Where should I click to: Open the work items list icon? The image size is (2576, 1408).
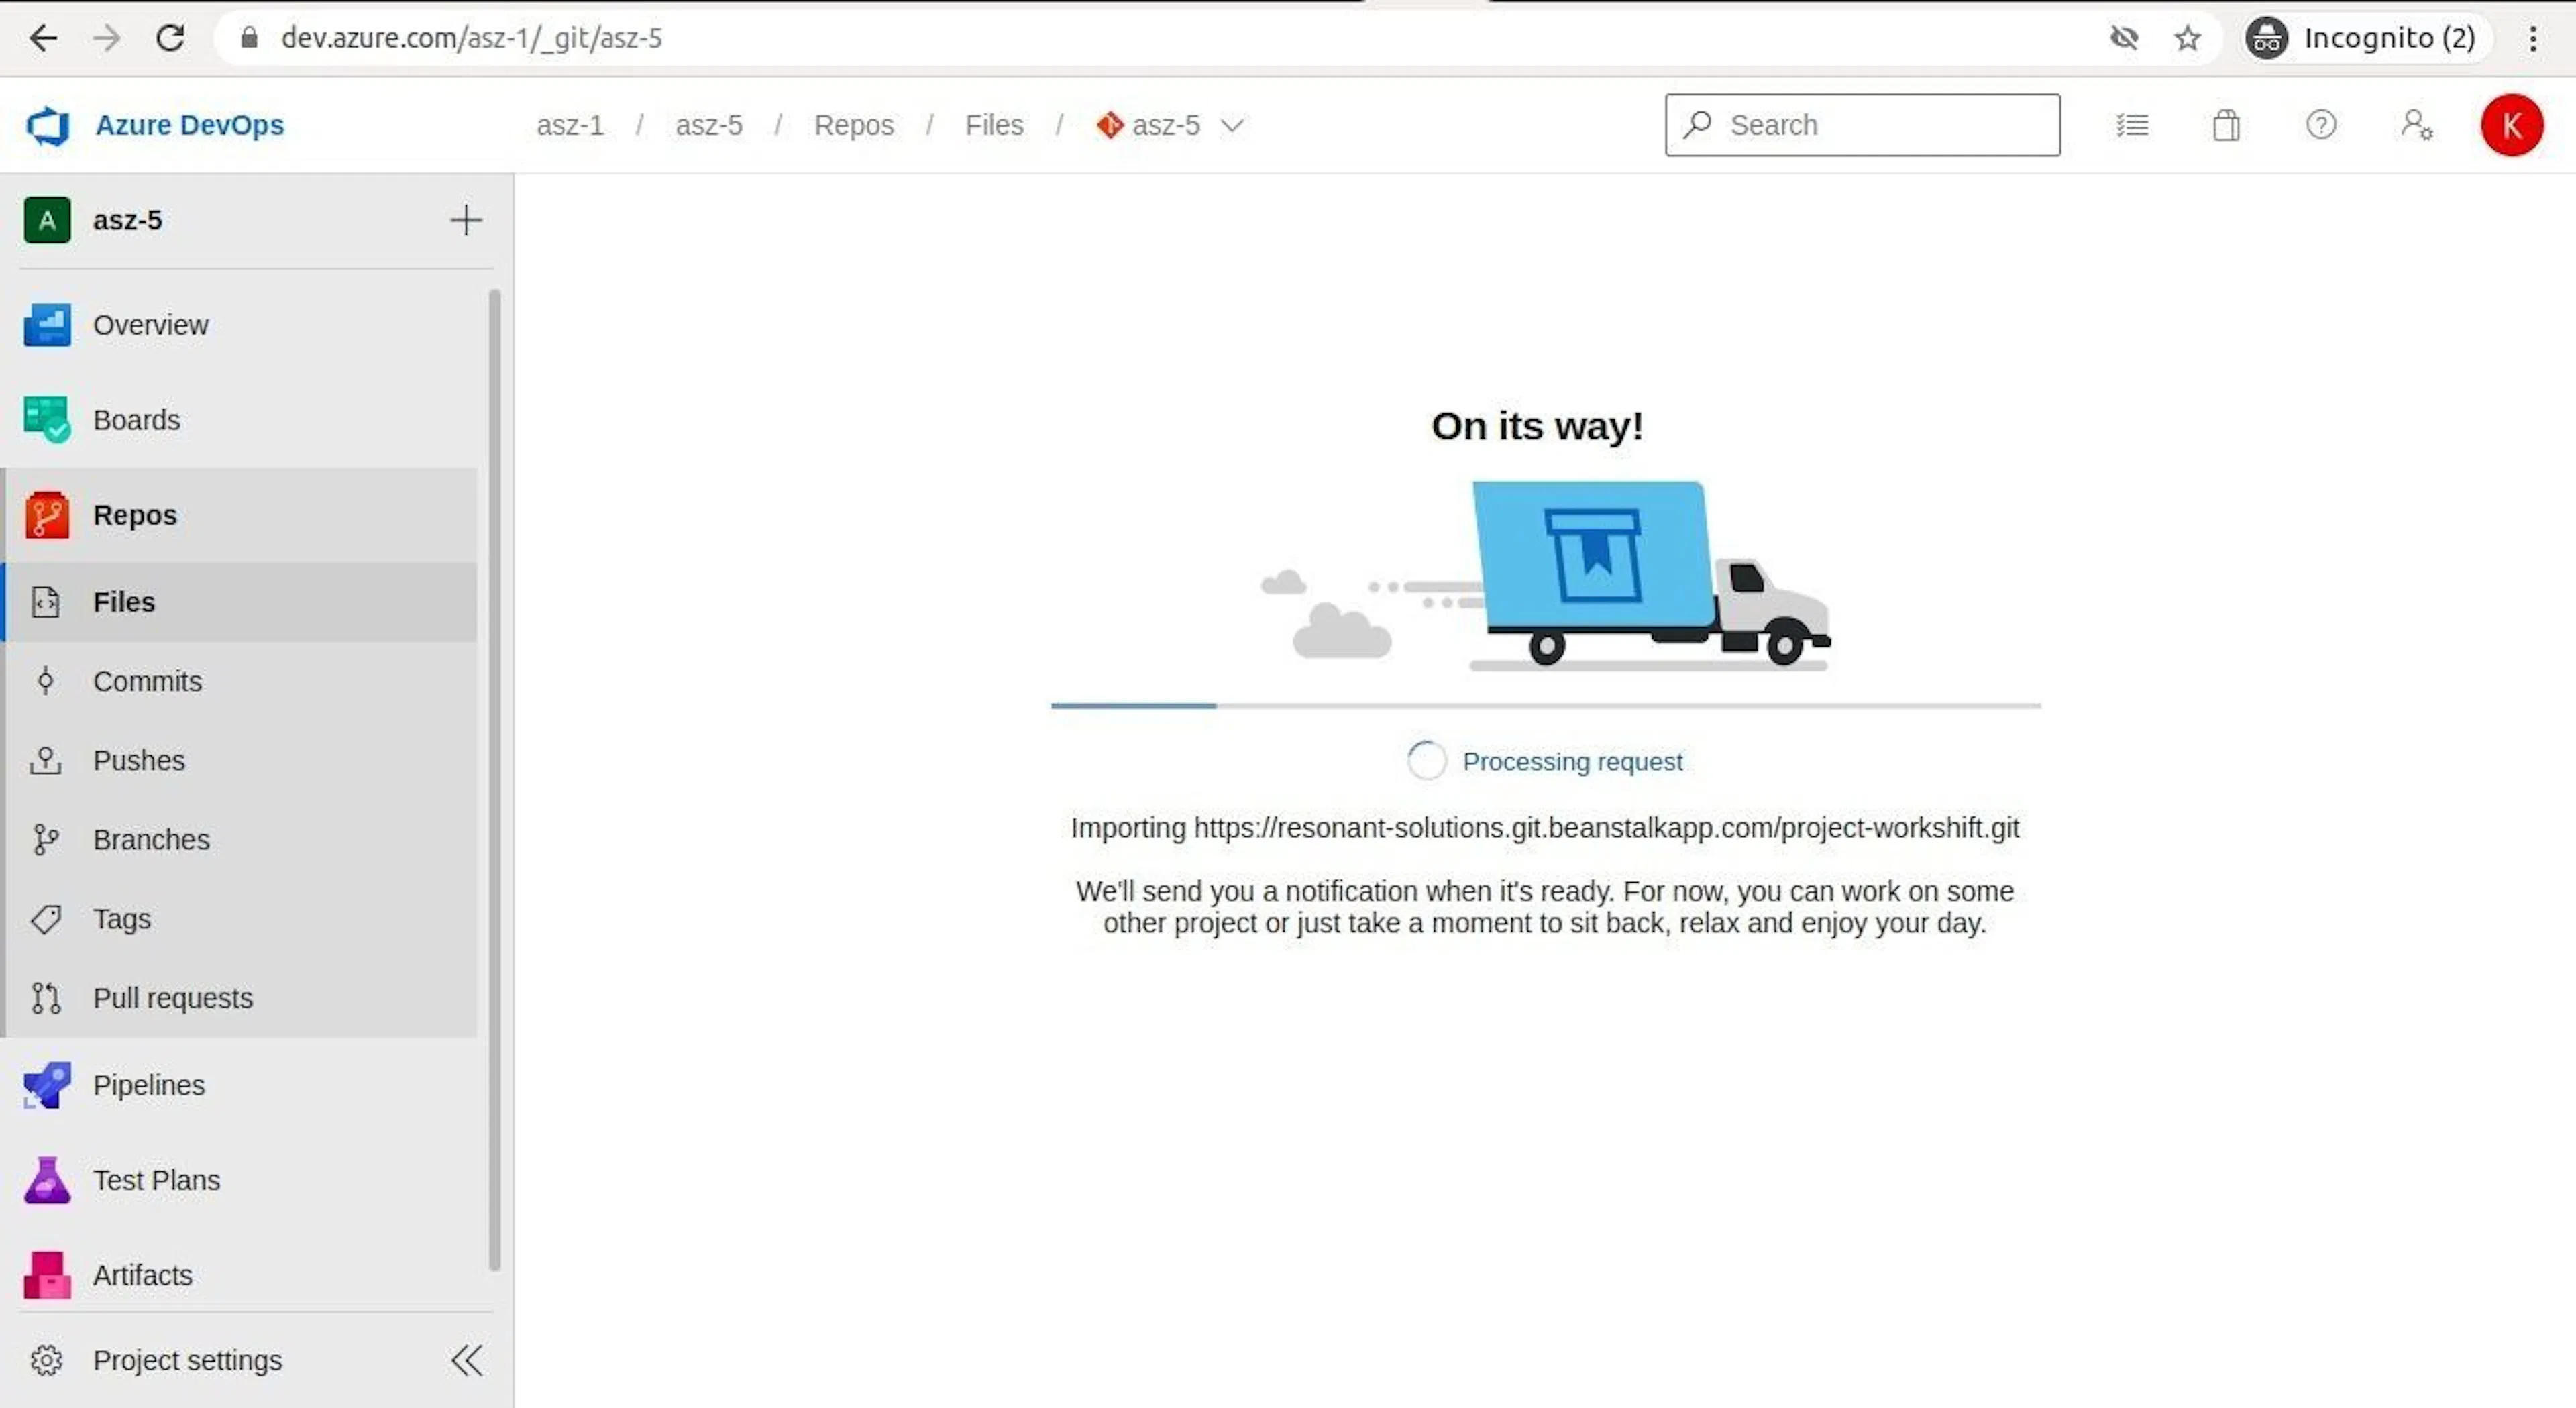(2132, 125)
